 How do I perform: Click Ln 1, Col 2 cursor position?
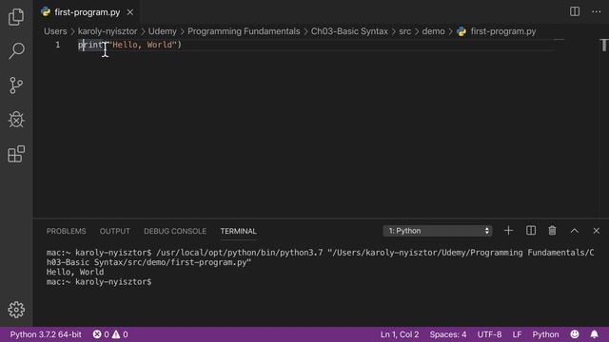pos(400,334)
